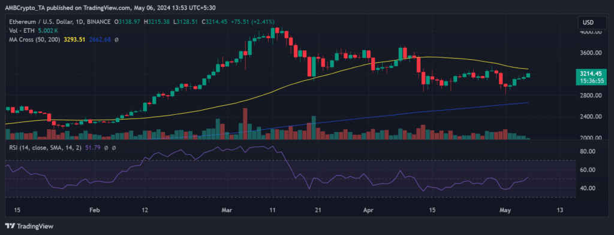Click the low value L3128.51
This screenshot has width=614, height=235.
click(186, 22)
